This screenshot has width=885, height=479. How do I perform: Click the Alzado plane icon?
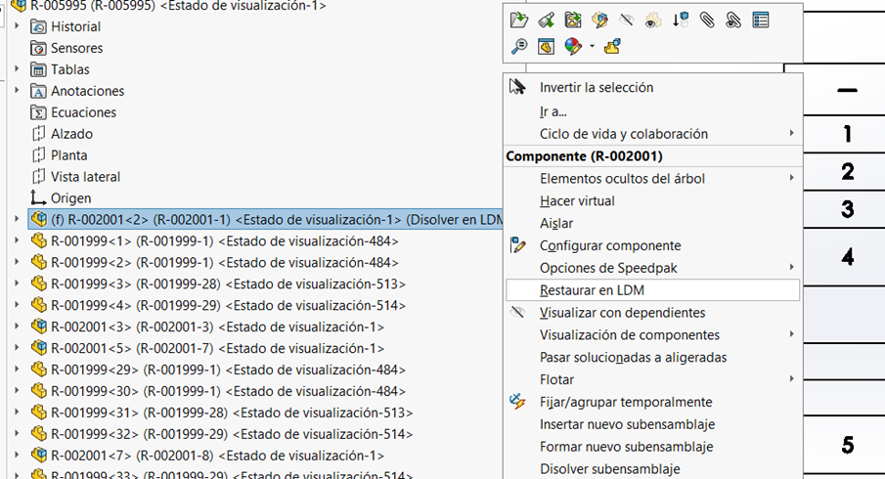pyautogui.click(x=38, y=134)
